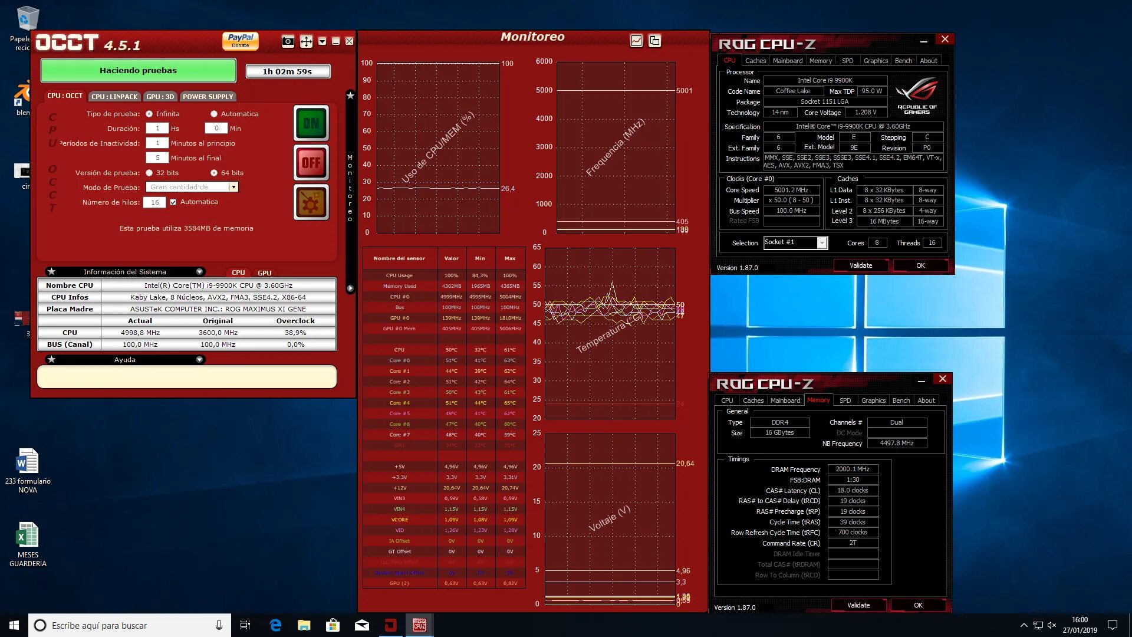Click the move window crosshair icon in OCCT
This screenshot has height=637, width=1132.
306,41
